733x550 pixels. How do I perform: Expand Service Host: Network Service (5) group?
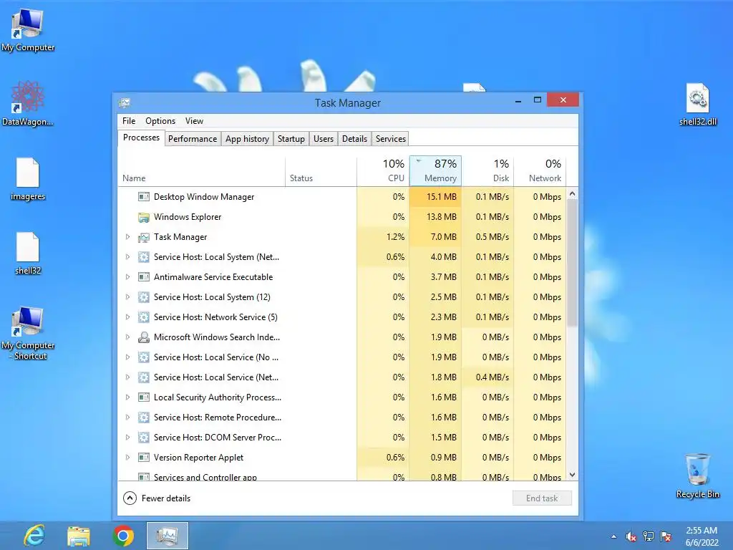pos(127,317)
